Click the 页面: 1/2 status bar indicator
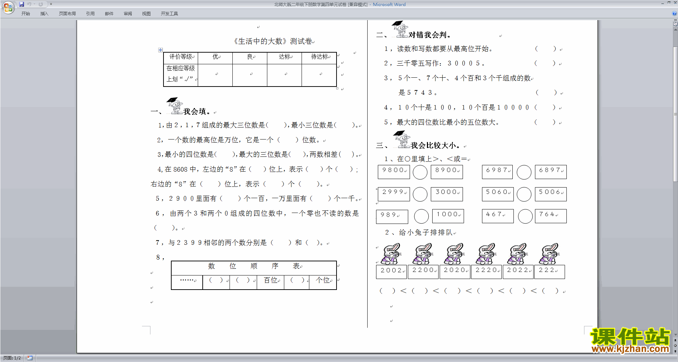Screen dimensions: 678x362 (x=12, y=358)
